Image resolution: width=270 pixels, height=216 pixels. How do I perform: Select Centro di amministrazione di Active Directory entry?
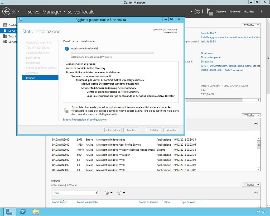pyautogui.click(x=113, y=92)
